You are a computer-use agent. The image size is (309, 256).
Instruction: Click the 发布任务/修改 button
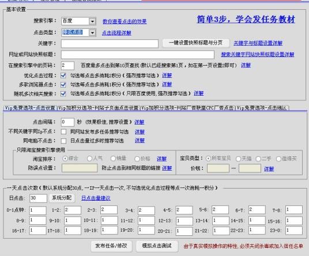coord(111,246)
